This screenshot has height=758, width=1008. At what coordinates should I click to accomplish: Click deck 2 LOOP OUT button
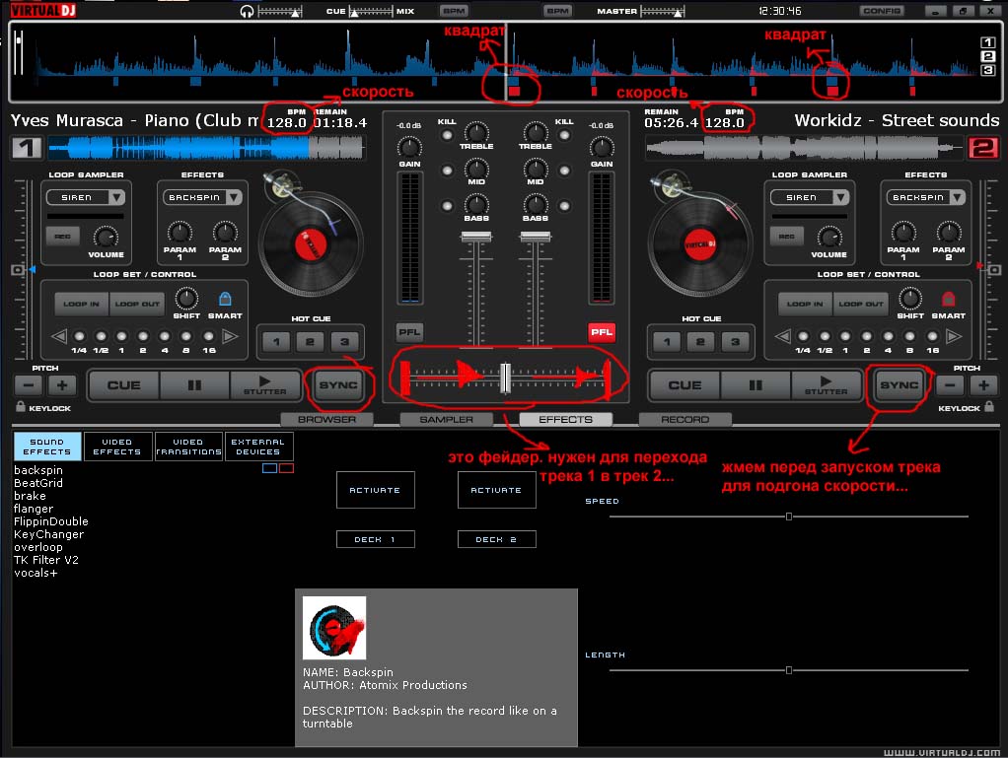[x=860, y=304]
